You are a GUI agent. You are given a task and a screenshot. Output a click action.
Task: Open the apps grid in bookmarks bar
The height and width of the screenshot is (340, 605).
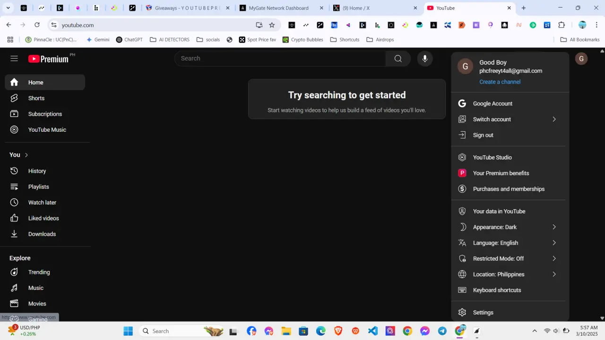10,40
